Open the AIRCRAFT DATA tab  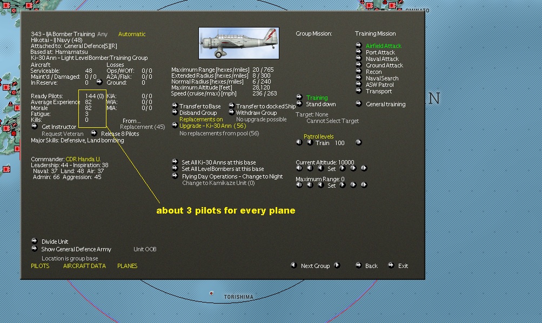[84, 266]
